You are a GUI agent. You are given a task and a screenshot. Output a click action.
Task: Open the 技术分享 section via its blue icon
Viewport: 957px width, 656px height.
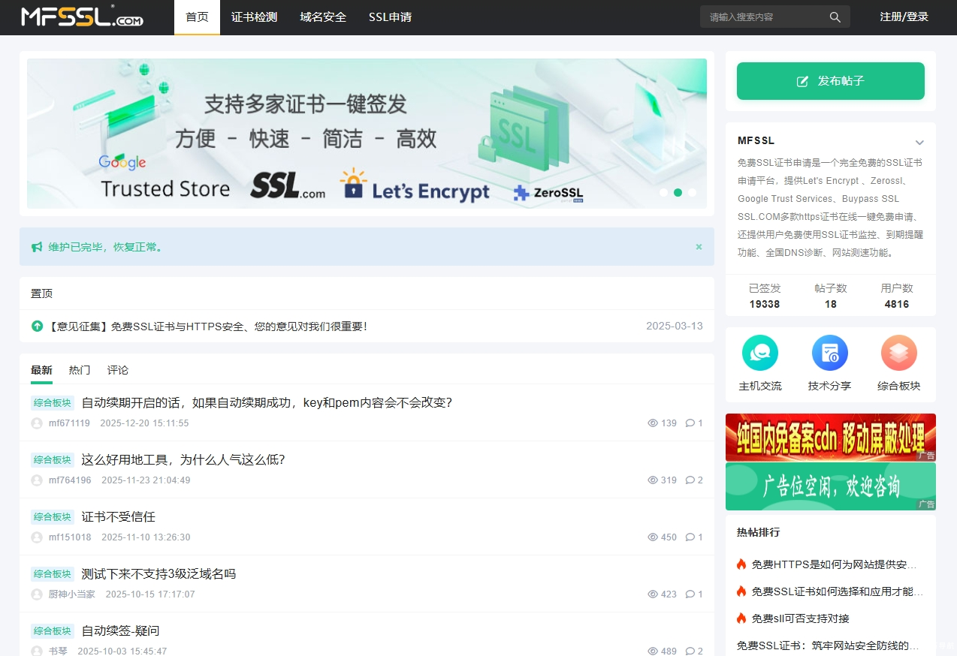(829, 353)
